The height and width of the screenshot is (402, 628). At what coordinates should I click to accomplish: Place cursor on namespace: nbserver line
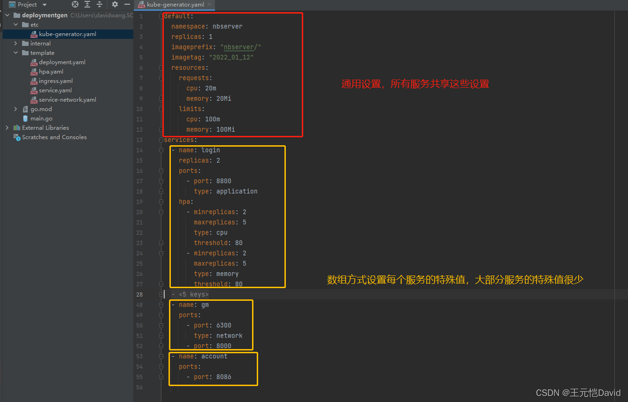(207, 27)
